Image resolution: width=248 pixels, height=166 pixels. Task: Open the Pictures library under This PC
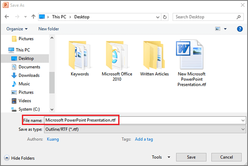(22, 92)
